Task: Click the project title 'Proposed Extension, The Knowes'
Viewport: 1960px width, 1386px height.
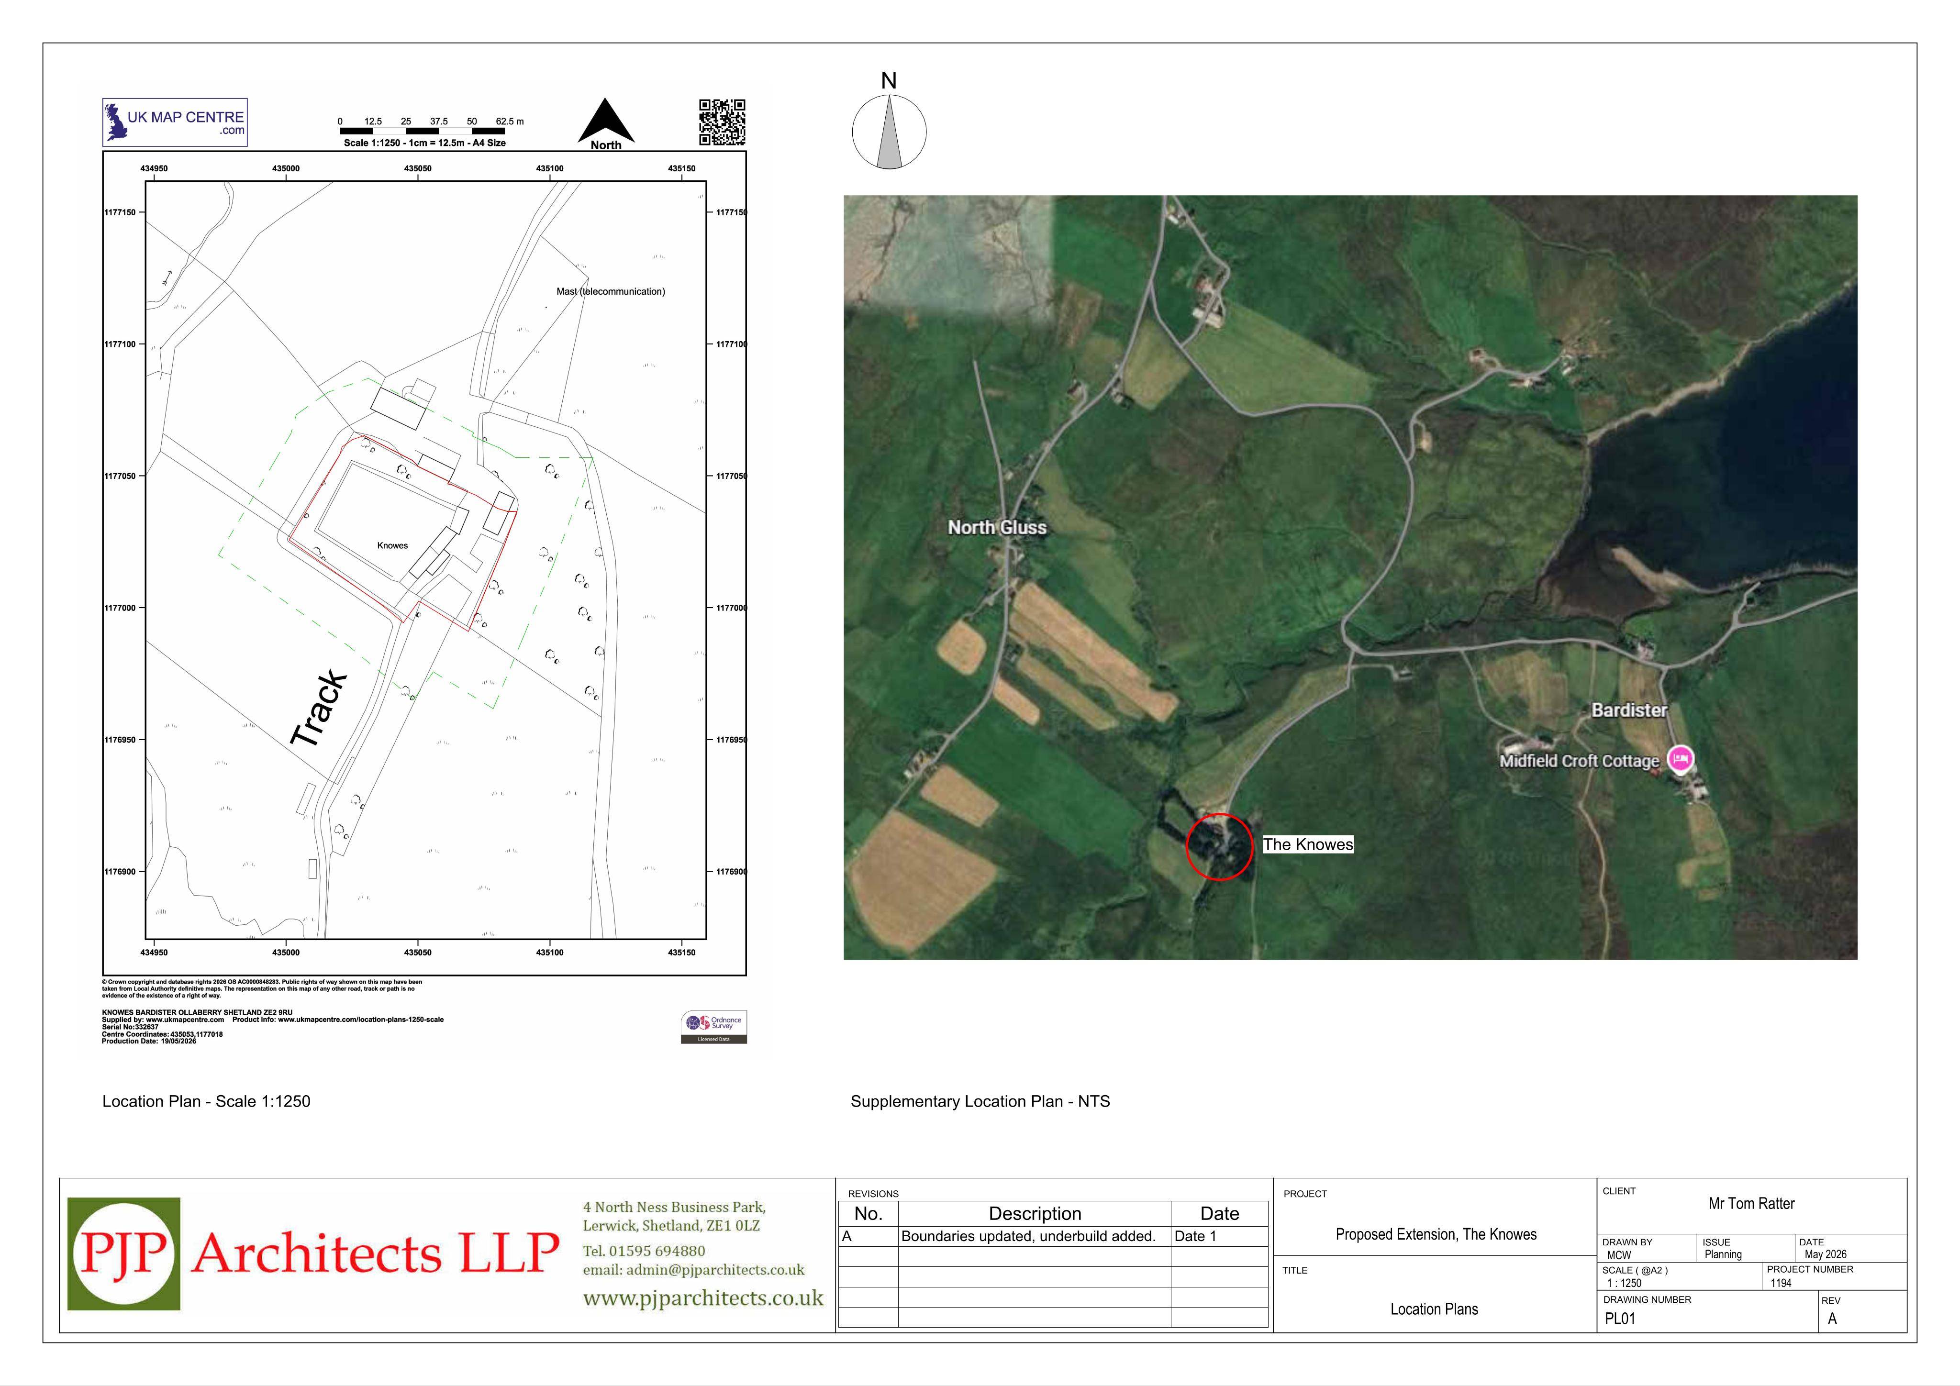Action: coord(1436,1234)
